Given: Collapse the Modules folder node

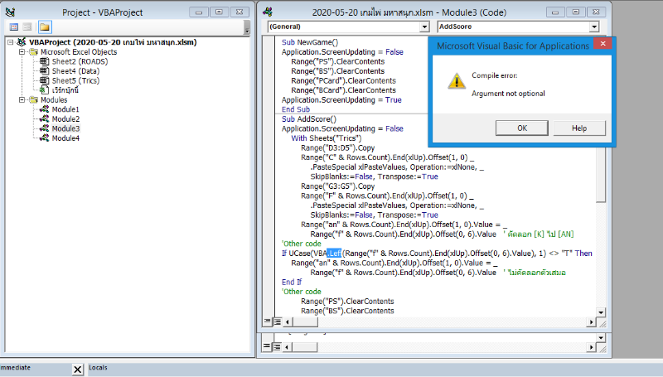Looking at the screenshot, I should (21, 99).
